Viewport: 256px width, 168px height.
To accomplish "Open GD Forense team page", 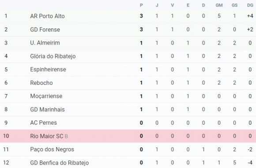I will pyautogui.click(x=45, y=30).
